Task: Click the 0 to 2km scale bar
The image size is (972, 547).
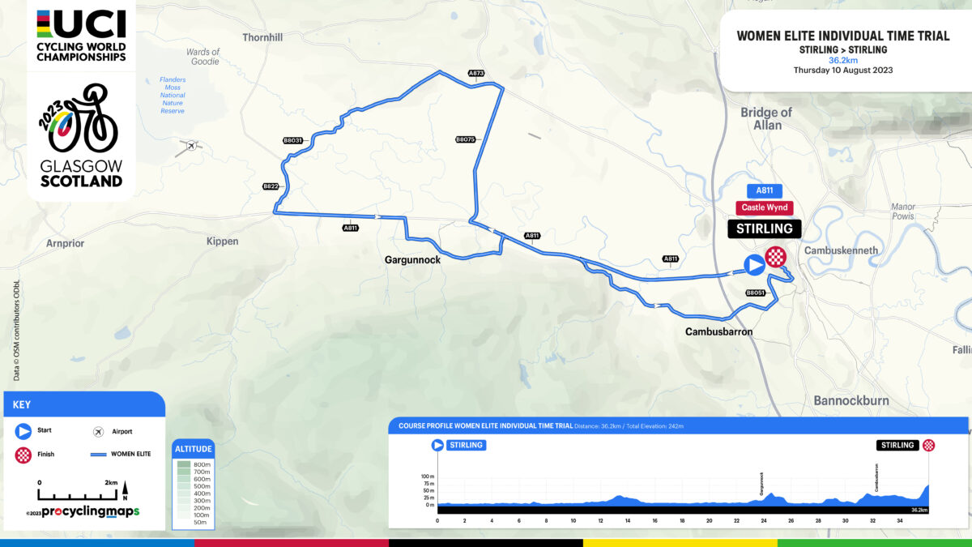Action: (78, 491)
